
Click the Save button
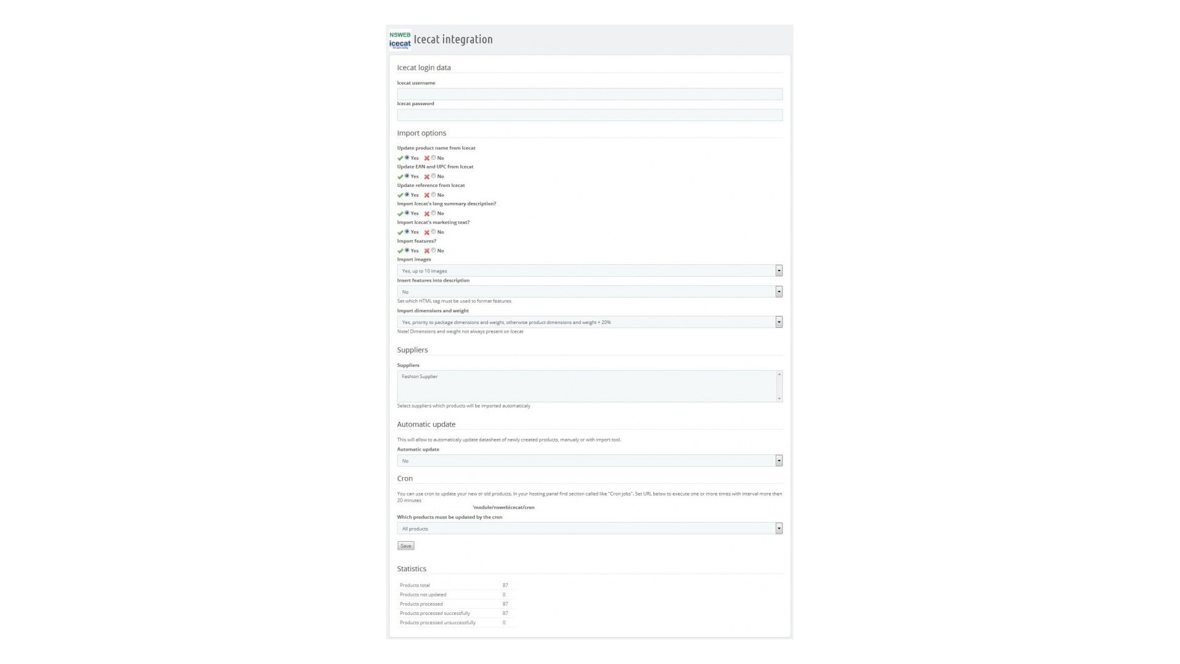coord(406,546)
